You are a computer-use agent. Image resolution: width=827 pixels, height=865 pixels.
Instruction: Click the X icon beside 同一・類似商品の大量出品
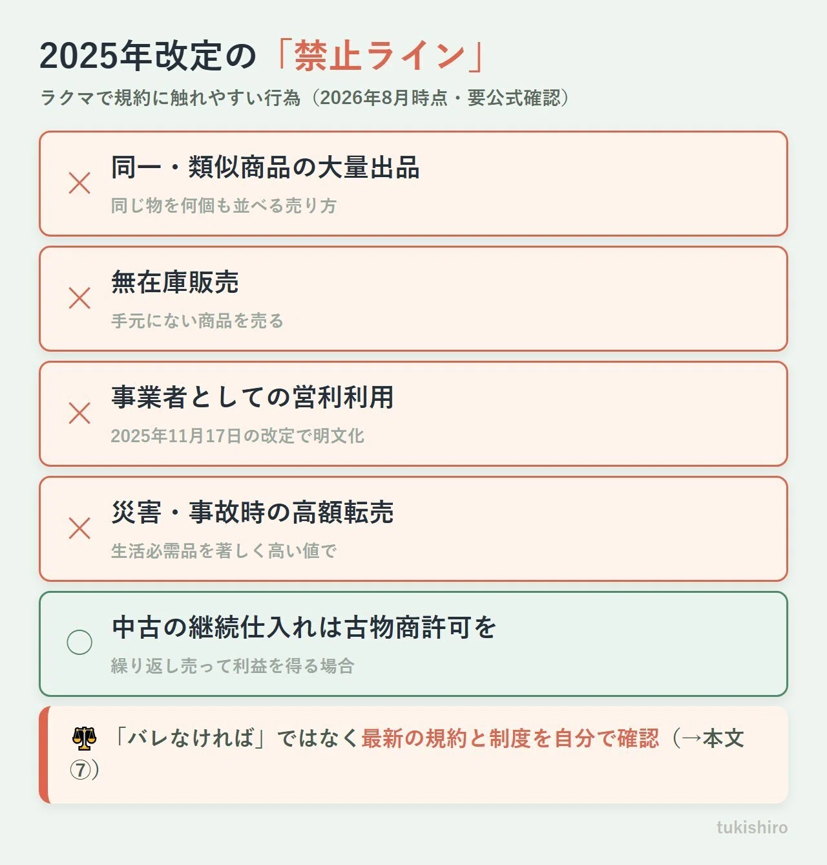pyautogui.click(x=79, y=184)
